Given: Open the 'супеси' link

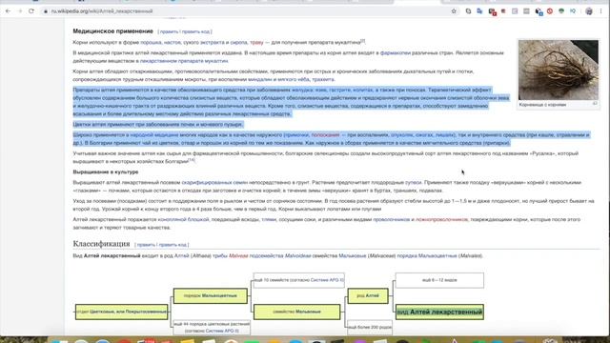Looking at the screenshot, I should (x=413, y=182).
